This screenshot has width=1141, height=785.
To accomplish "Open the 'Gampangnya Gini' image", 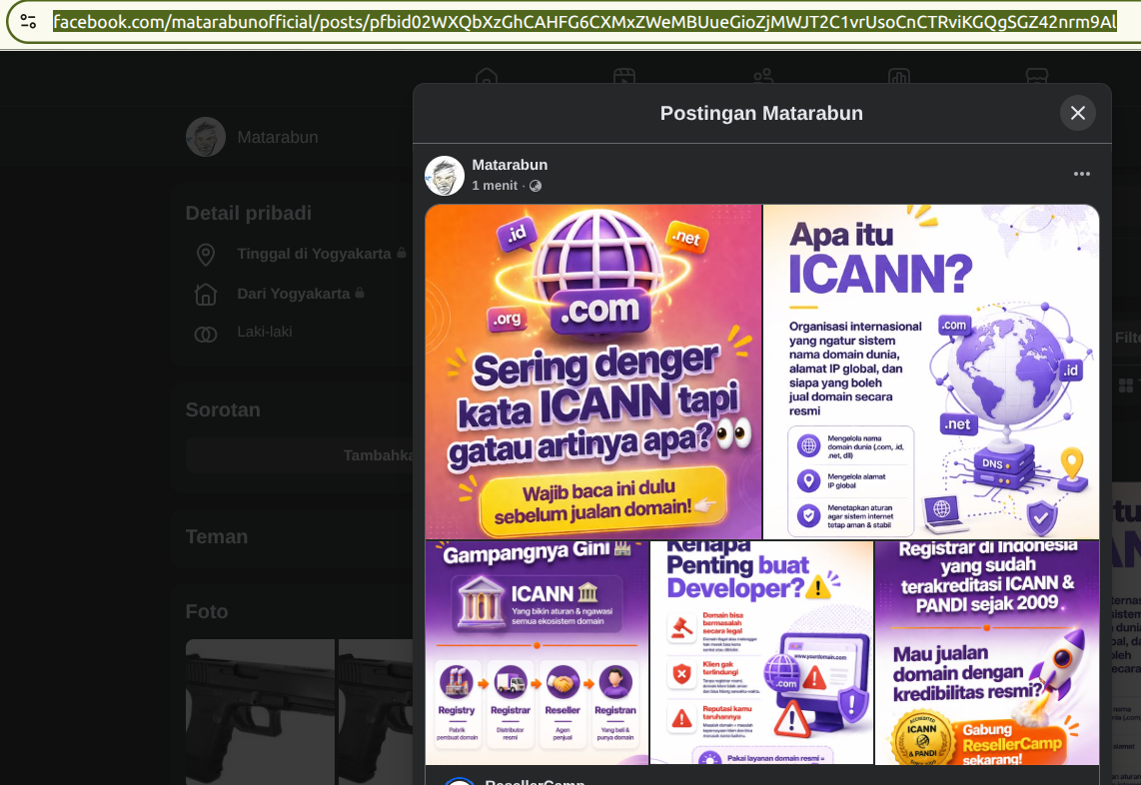I will [x=537, y=652].
